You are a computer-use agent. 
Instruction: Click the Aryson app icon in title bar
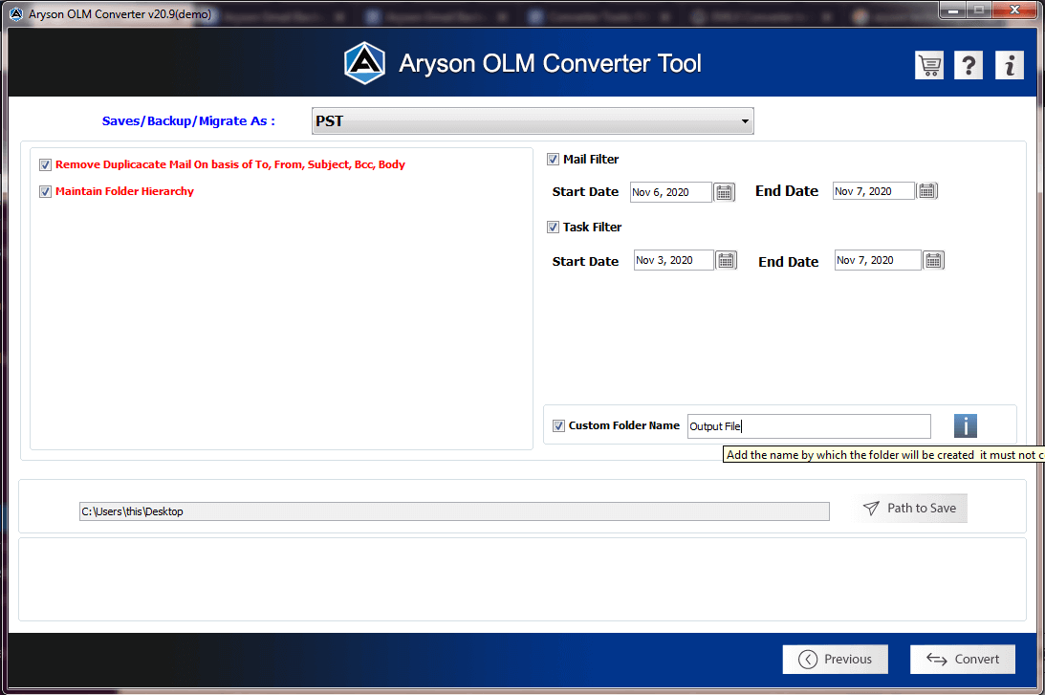click(x=16, y=13)
